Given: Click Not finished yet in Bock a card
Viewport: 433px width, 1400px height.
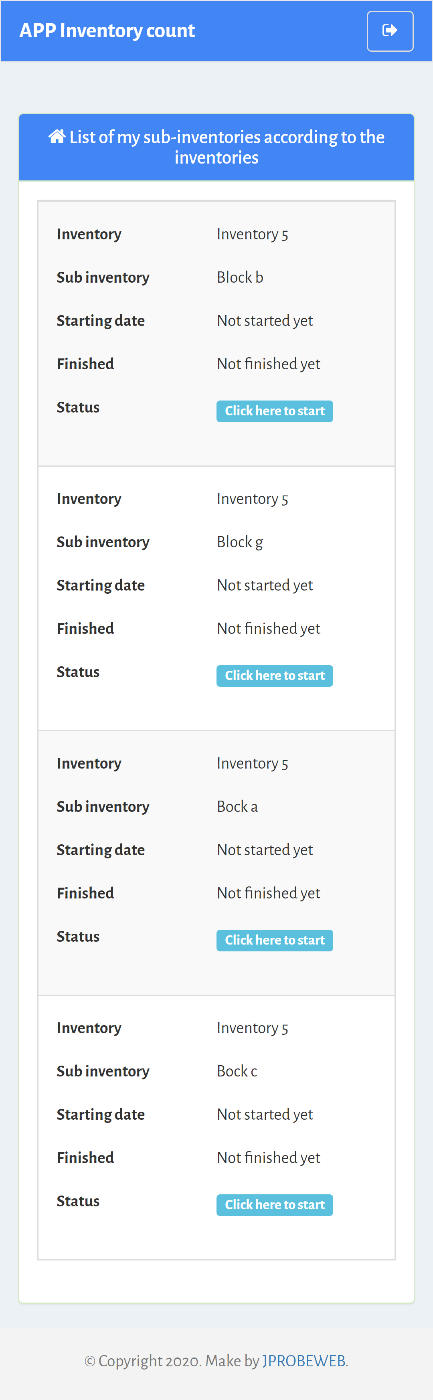Looking at the screenshot, I should (269, 894).
